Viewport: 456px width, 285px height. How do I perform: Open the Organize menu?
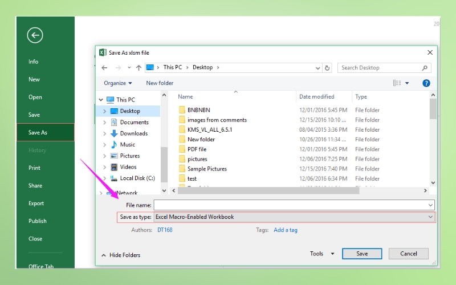118,83
